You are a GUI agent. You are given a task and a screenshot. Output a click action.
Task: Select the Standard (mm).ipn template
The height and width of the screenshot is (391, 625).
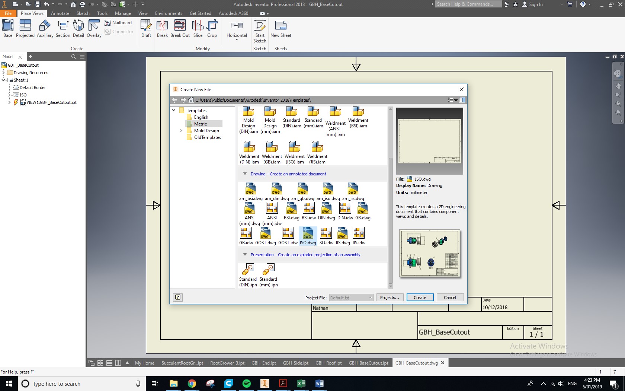click(269, 276)
